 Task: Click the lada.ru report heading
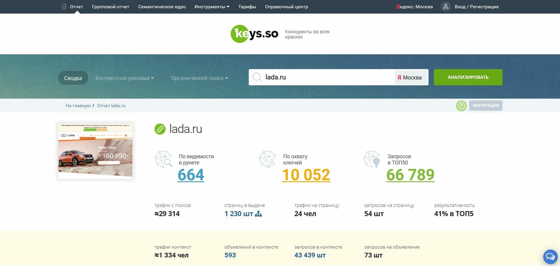pos(186,129)
